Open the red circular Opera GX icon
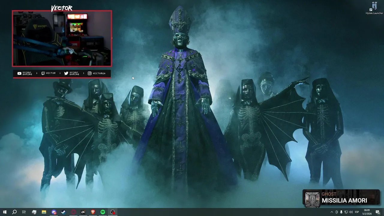384x216 pixels. point(73,212)
